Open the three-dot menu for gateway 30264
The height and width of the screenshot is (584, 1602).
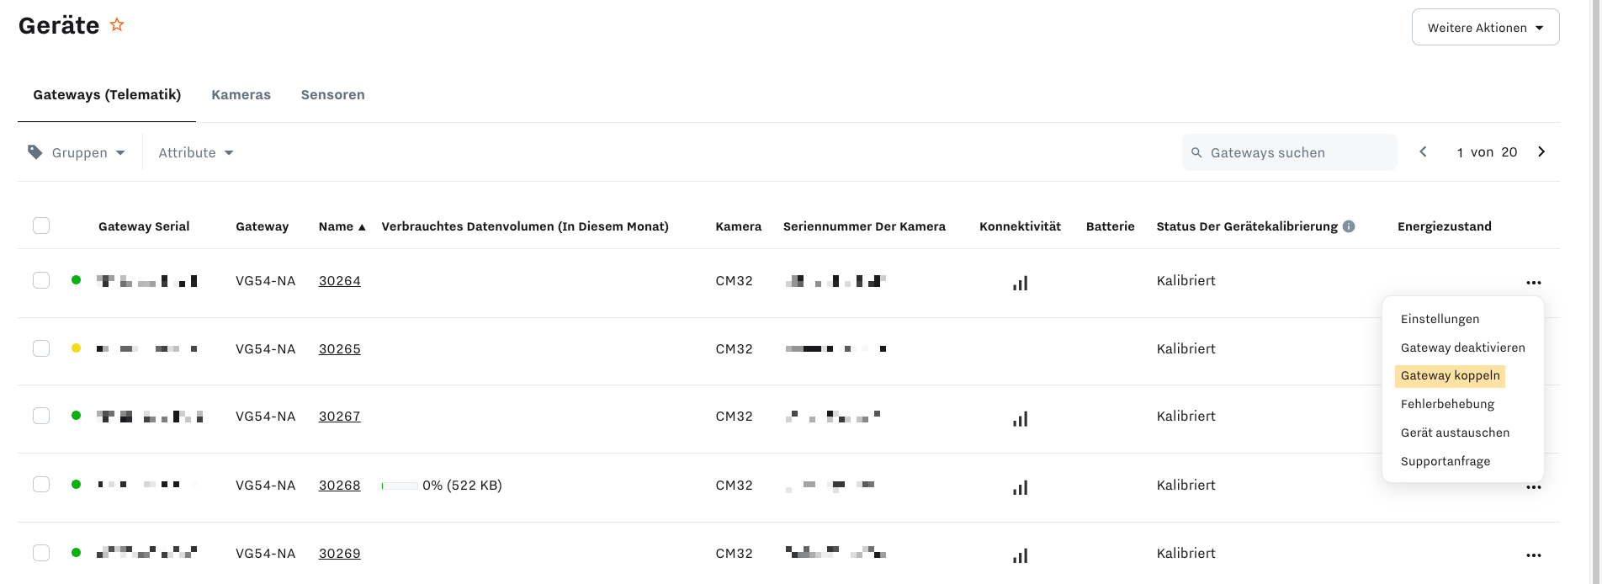pyautogui.click(x=1533, y=283)
